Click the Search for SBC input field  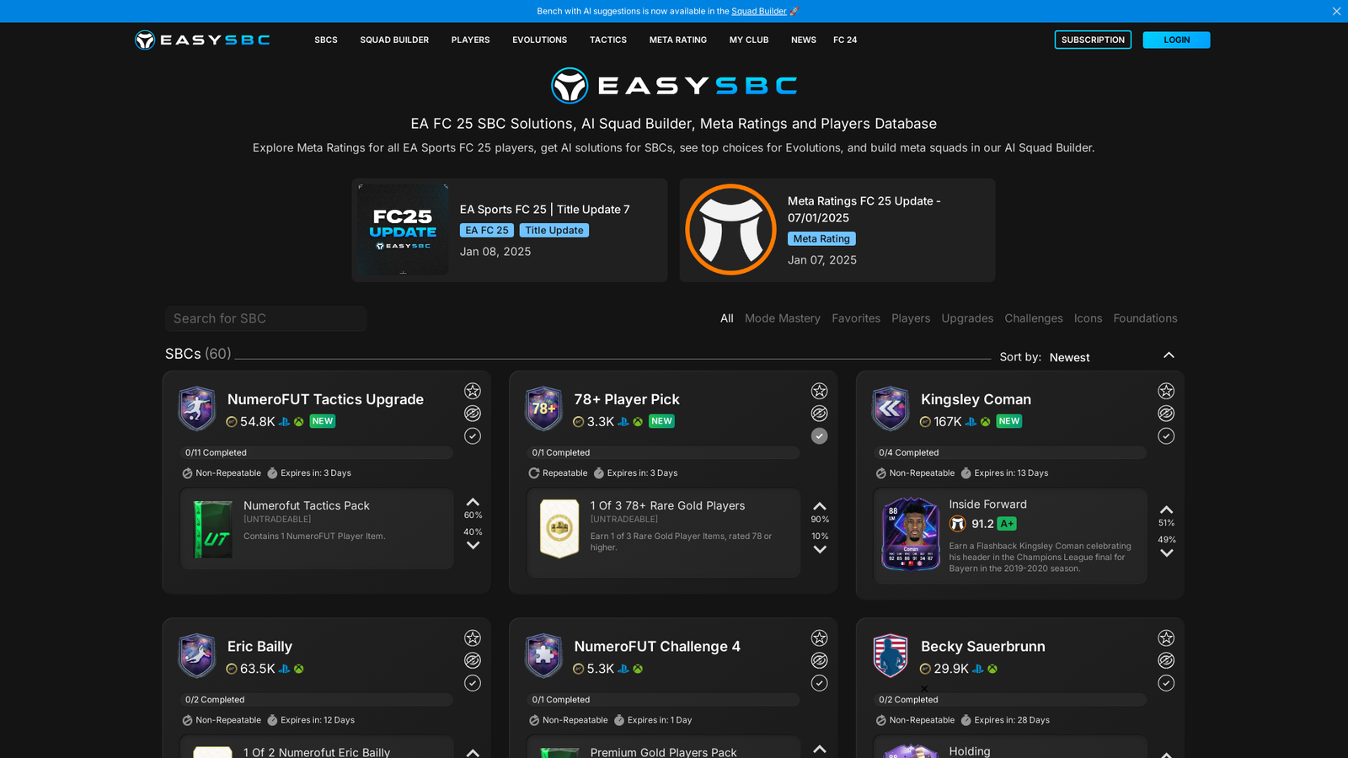[x=265, y=318]
